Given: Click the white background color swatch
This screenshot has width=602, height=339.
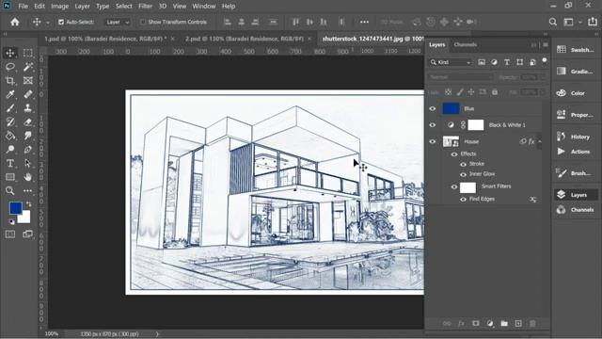Looking at the screenshot, I should pos(25,218).
